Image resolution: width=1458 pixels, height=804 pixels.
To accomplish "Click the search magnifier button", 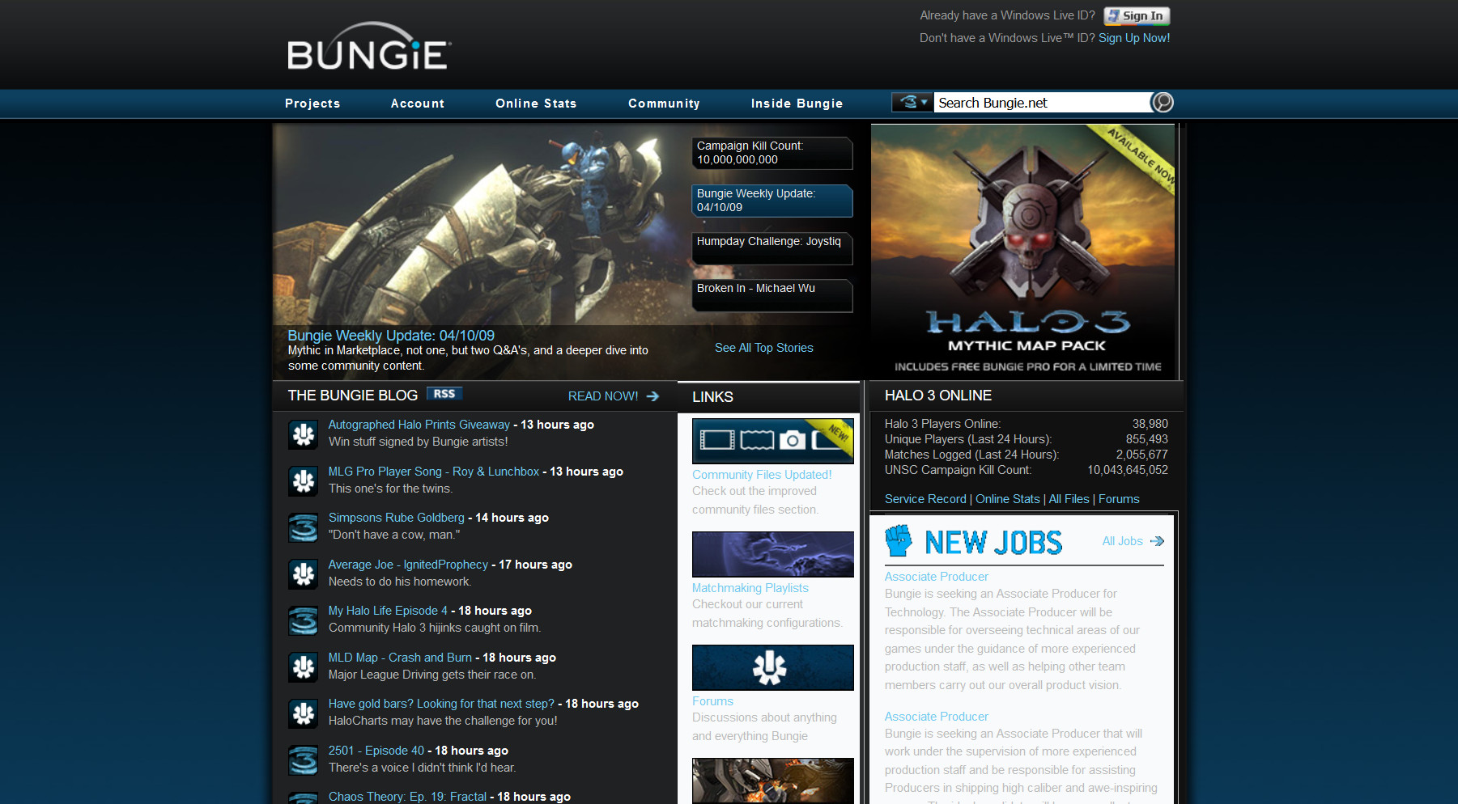I will coord(1162,103).
